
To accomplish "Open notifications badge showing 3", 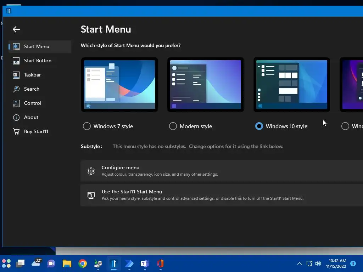I will (353, 263).
